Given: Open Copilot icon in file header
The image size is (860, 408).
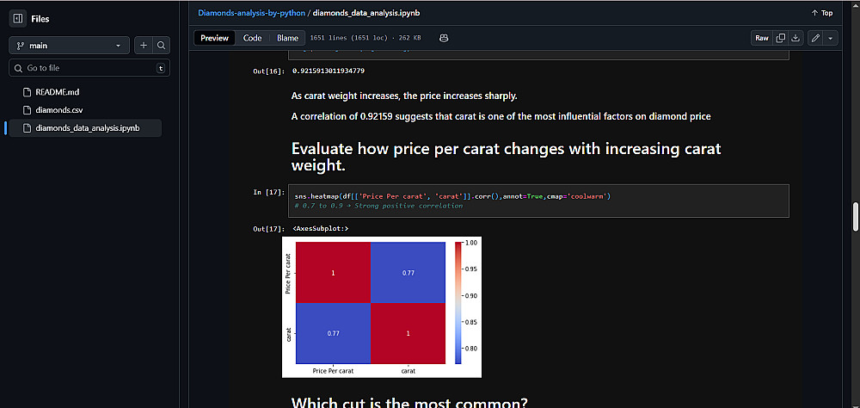Looking at the screenshot, I should 444,38.
